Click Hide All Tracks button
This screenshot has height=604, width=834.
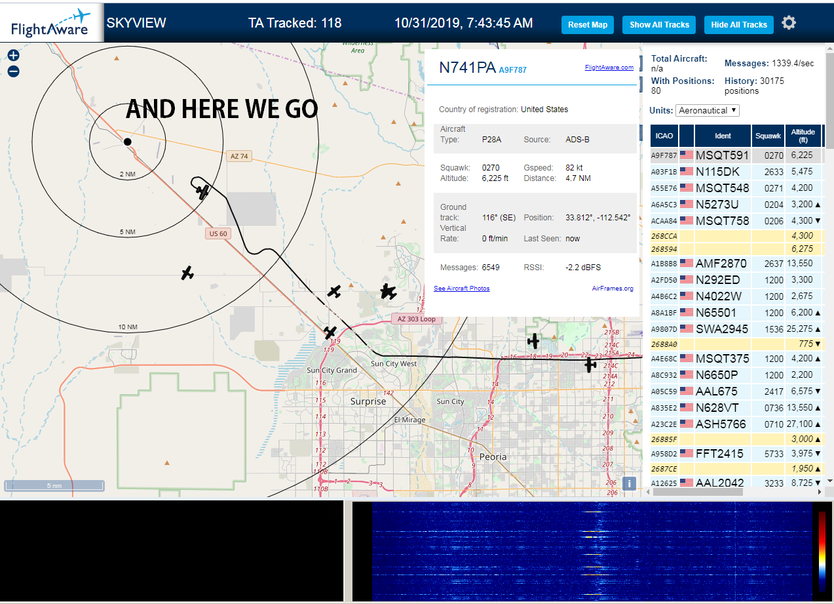click(739, 25)
